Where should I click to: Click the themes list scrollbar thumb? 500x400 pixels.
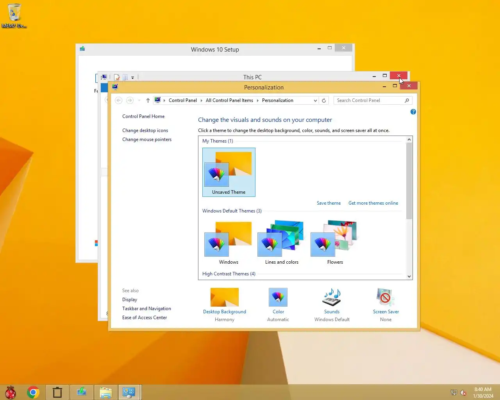click(x=409, y=180)
